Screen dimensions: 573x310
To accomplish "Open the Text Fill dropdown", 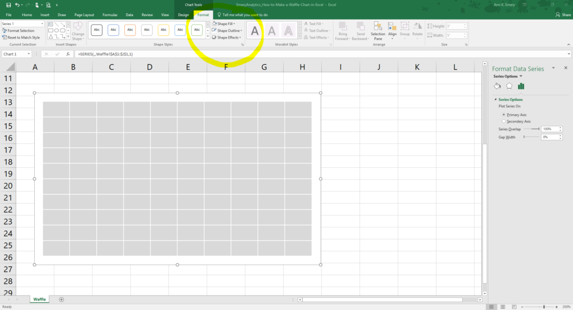I will (x=314, y=24).
